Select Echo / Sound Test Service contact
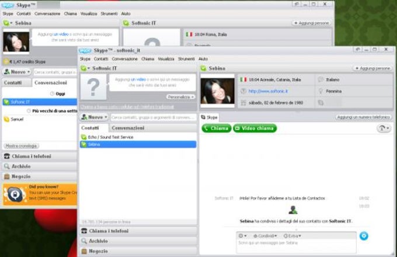Screen dimensions: 397x257 click(x=138, y=137)
